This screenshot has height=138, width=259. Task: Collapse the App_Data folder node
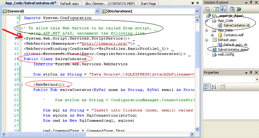(x=207, y=30)
